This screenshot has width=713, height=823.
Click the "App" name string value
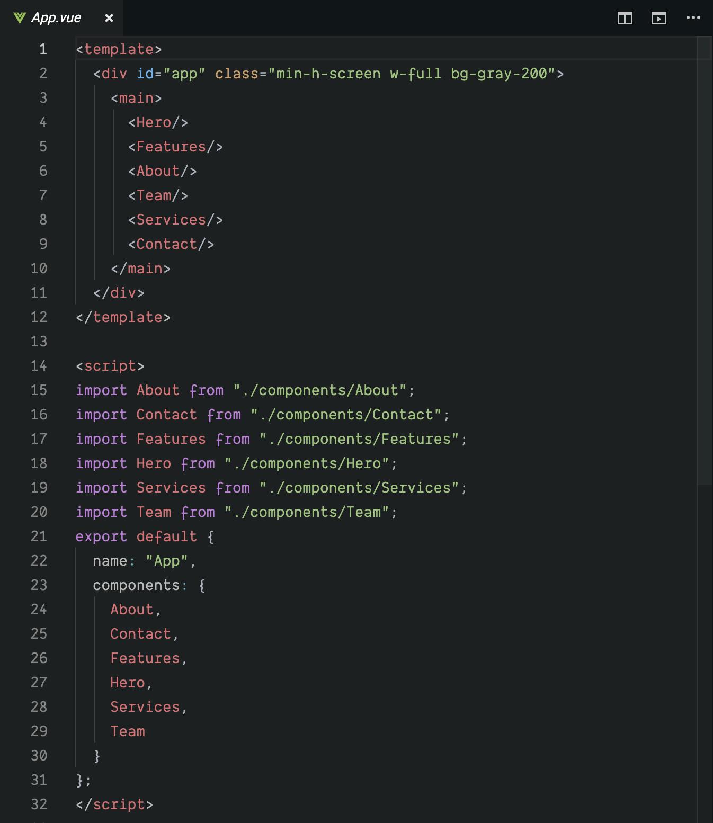point(167,561)
